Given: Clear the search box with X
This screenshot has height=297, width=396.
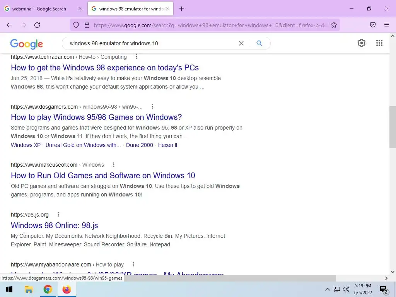Looking at the screenshot, I should point(241,43).
